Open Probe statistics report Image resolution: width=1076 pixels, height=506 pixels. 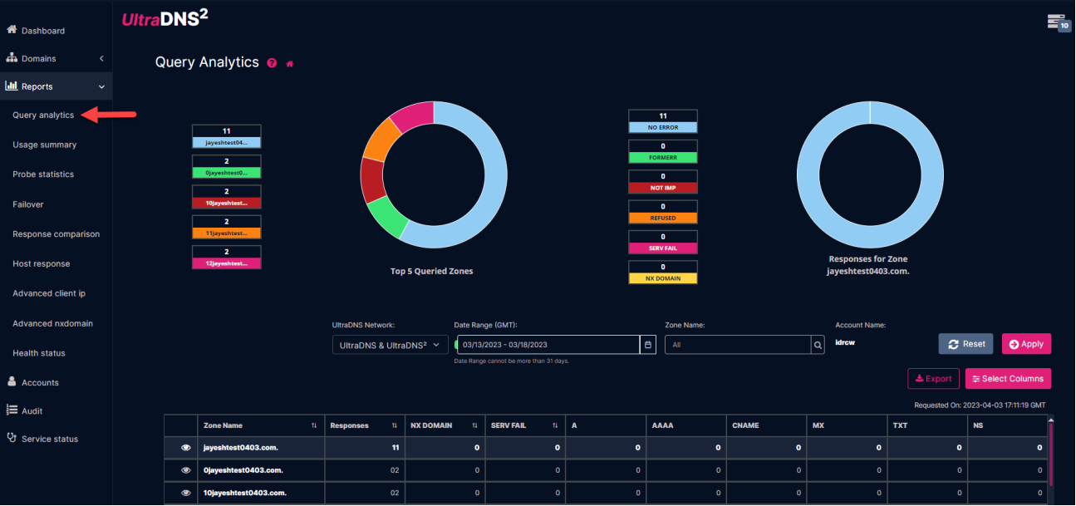pos(43,174)
